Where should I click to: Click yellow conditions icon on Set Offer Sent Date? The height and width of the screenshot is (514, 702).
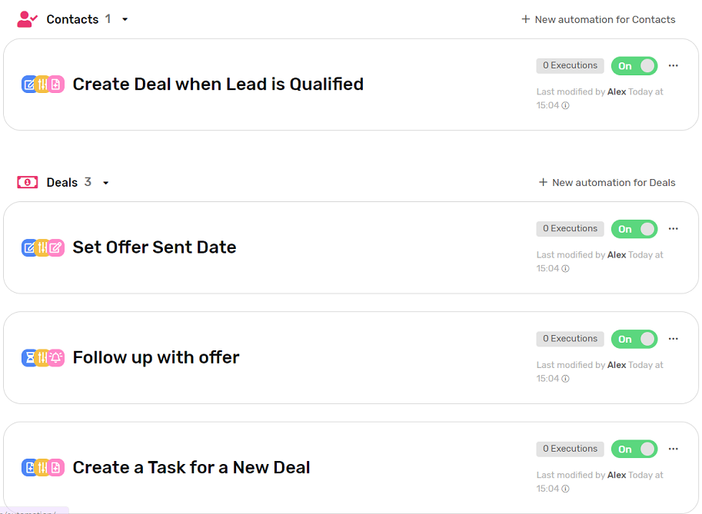tap(42, 248)
